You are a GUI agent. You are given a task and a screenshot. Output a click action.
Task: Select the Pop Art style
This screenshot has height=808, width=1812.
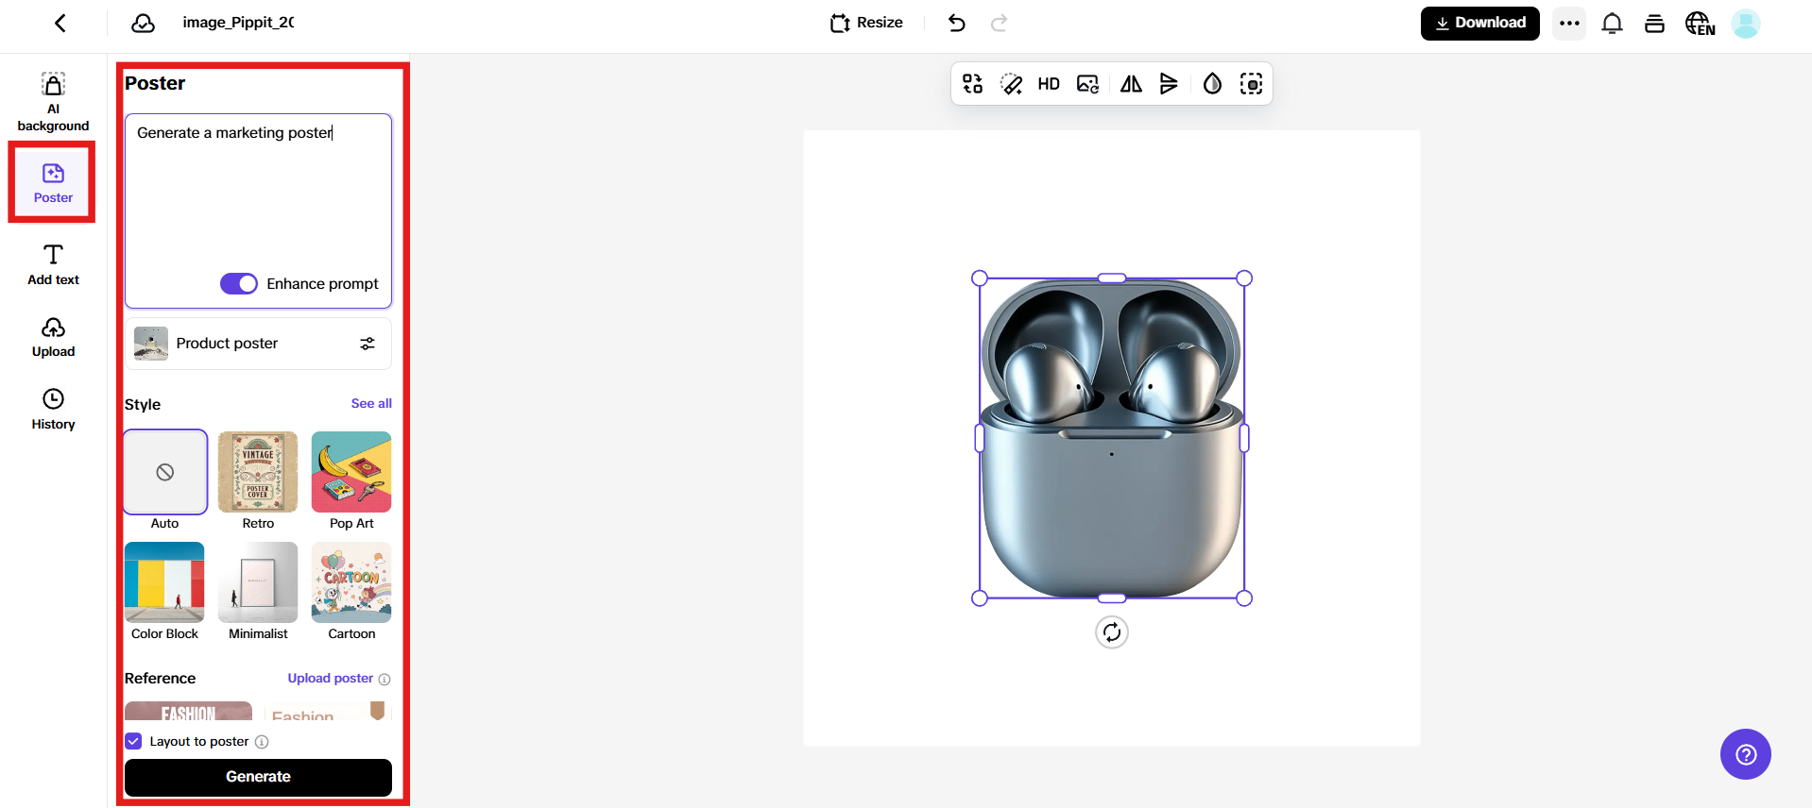click(x=351, y=480)
